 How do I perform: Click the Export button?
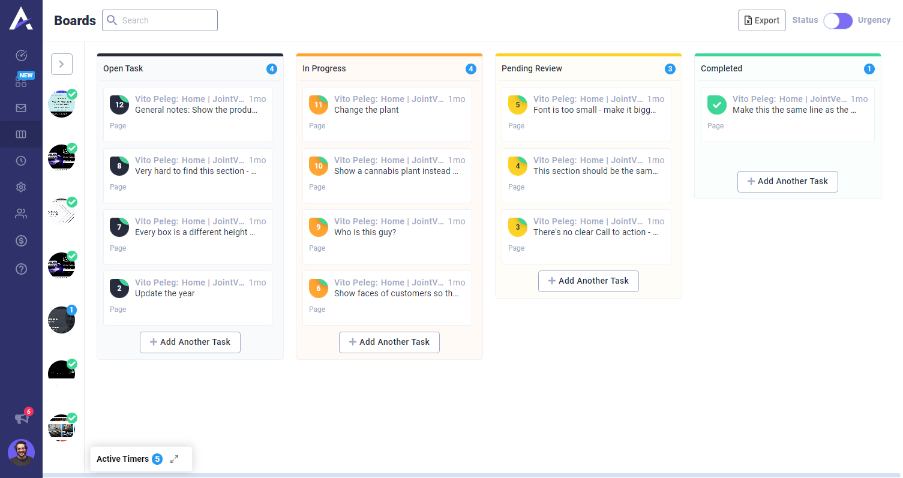point(761,20)
